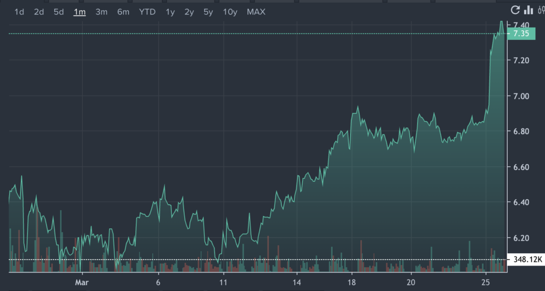Show MAX time range

click(256, 12)
